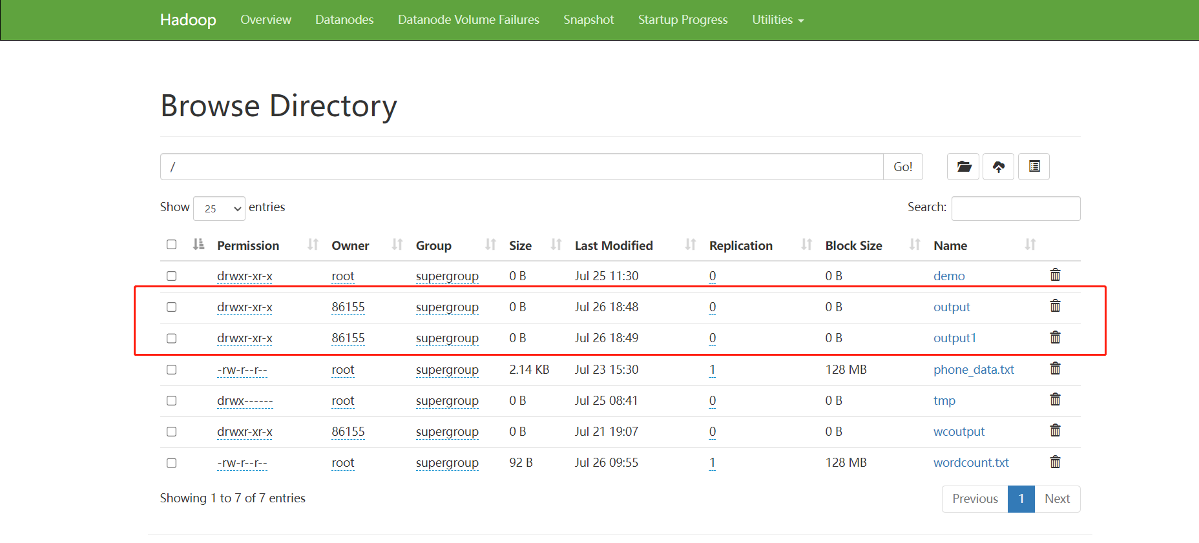Delete wcoutput using its trash icon
This screenshot has height=543, width=1199.
coord(1055,431)
